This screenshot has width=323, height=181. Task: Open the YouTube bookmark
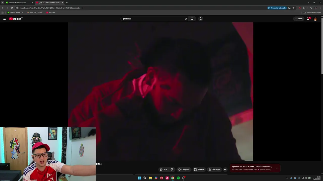click(x=50, y=13)
